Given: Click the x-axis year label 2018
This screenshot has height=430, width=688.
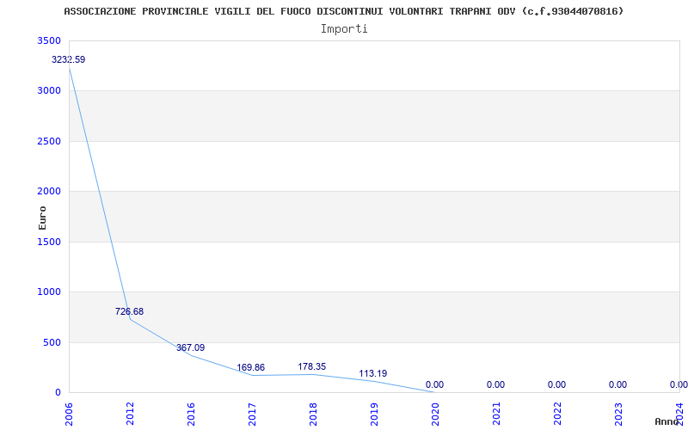Looking at the screenshot, I should tap(313, 414).
